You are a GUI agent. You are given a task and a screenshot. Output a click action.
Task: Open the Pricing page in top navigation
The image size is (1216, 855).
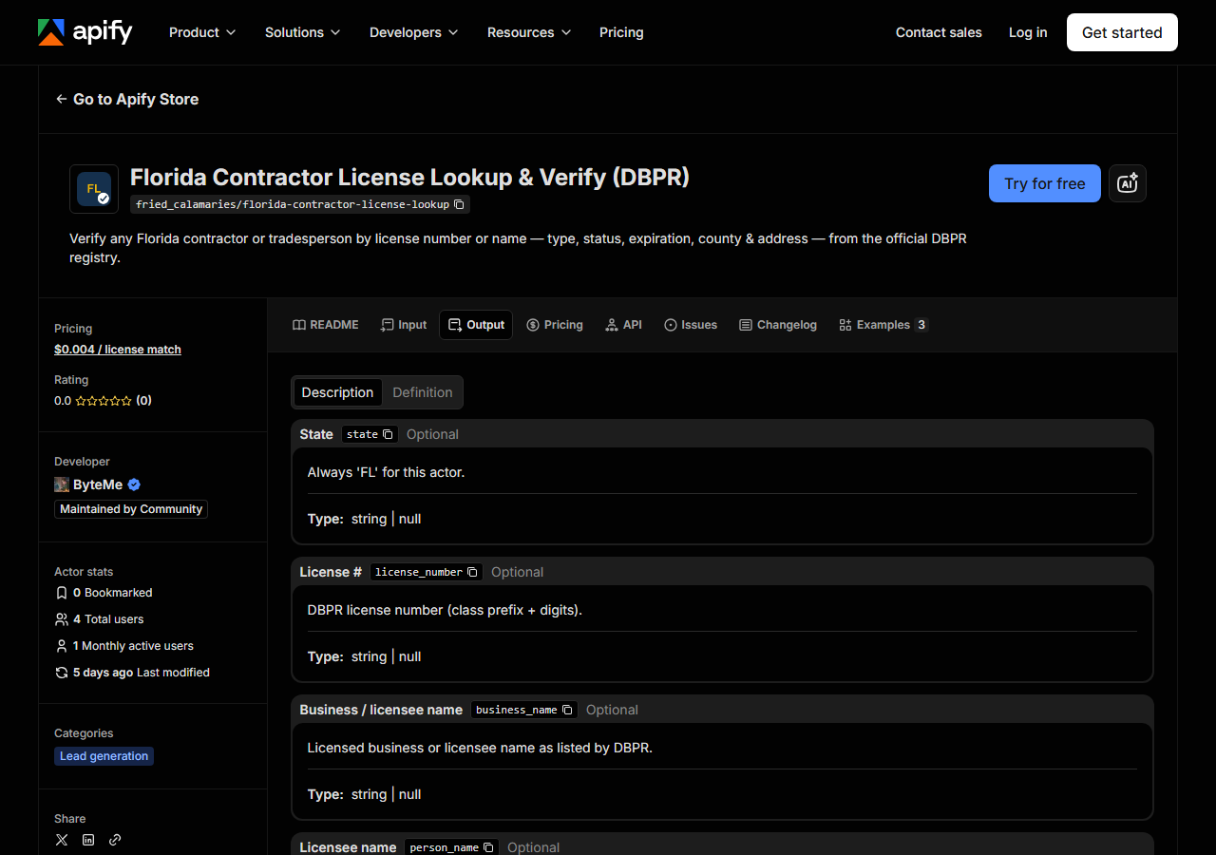[621, 32]
